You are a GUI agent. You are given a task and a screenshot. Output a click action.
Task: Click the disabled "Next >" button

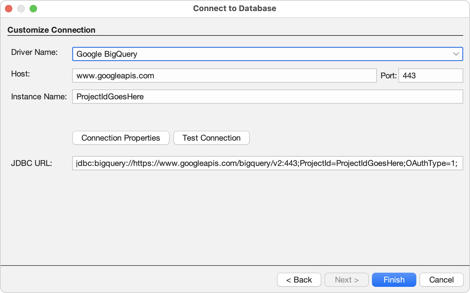point(346,280)
